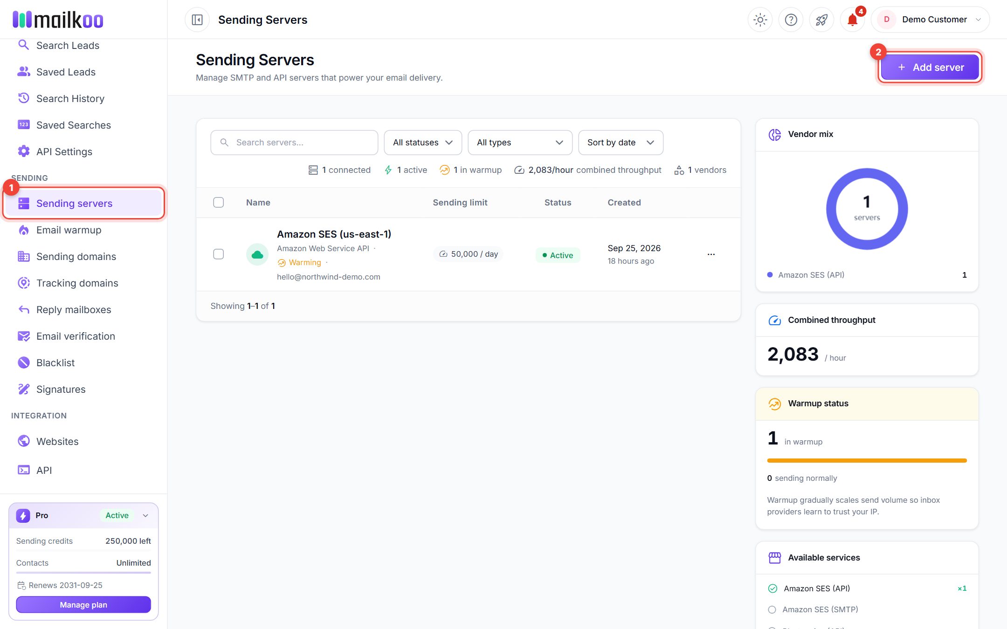Open Amazon SES (us-east-1) server name
1007x629 pixels.
click(x=334, y=234)
